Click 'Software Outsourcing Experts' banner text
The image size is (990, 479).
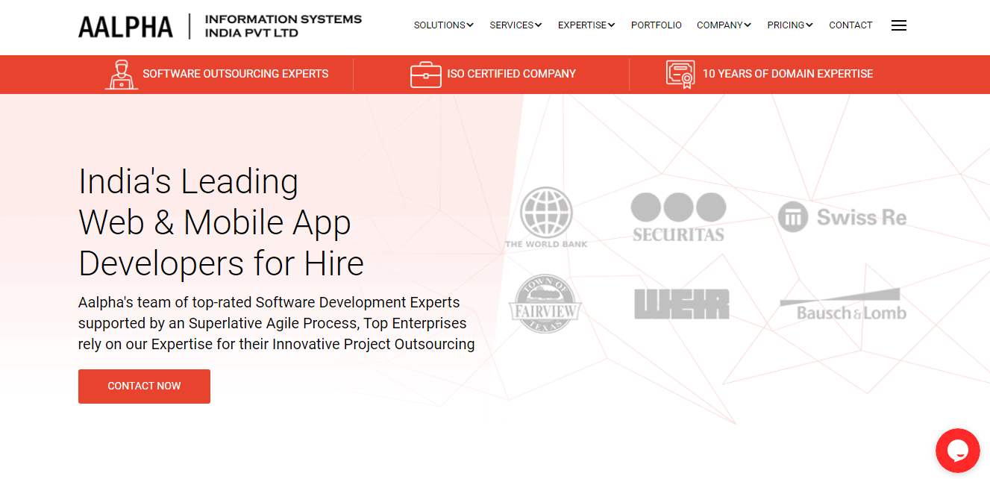click(x=236, y=74)
